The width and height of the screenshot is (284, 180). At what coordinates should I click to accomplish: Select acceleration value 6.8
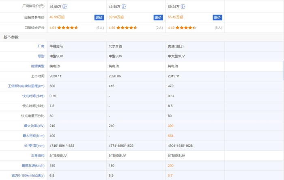pyautogui.click(x=52, y=176)
